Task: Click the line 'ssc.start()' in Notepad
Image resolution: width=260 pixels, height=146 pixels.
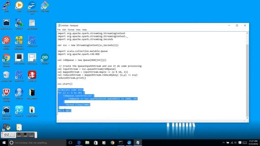Action: (65, 84)
